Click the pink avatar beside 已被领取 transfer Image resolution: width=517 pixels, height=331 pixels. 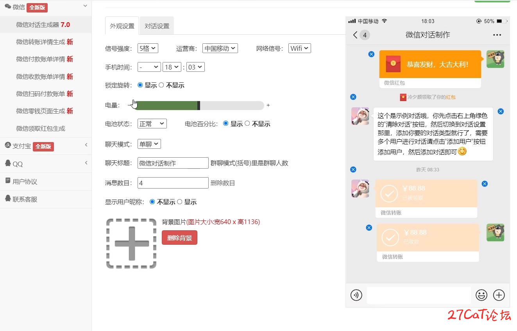coord(360,188)
